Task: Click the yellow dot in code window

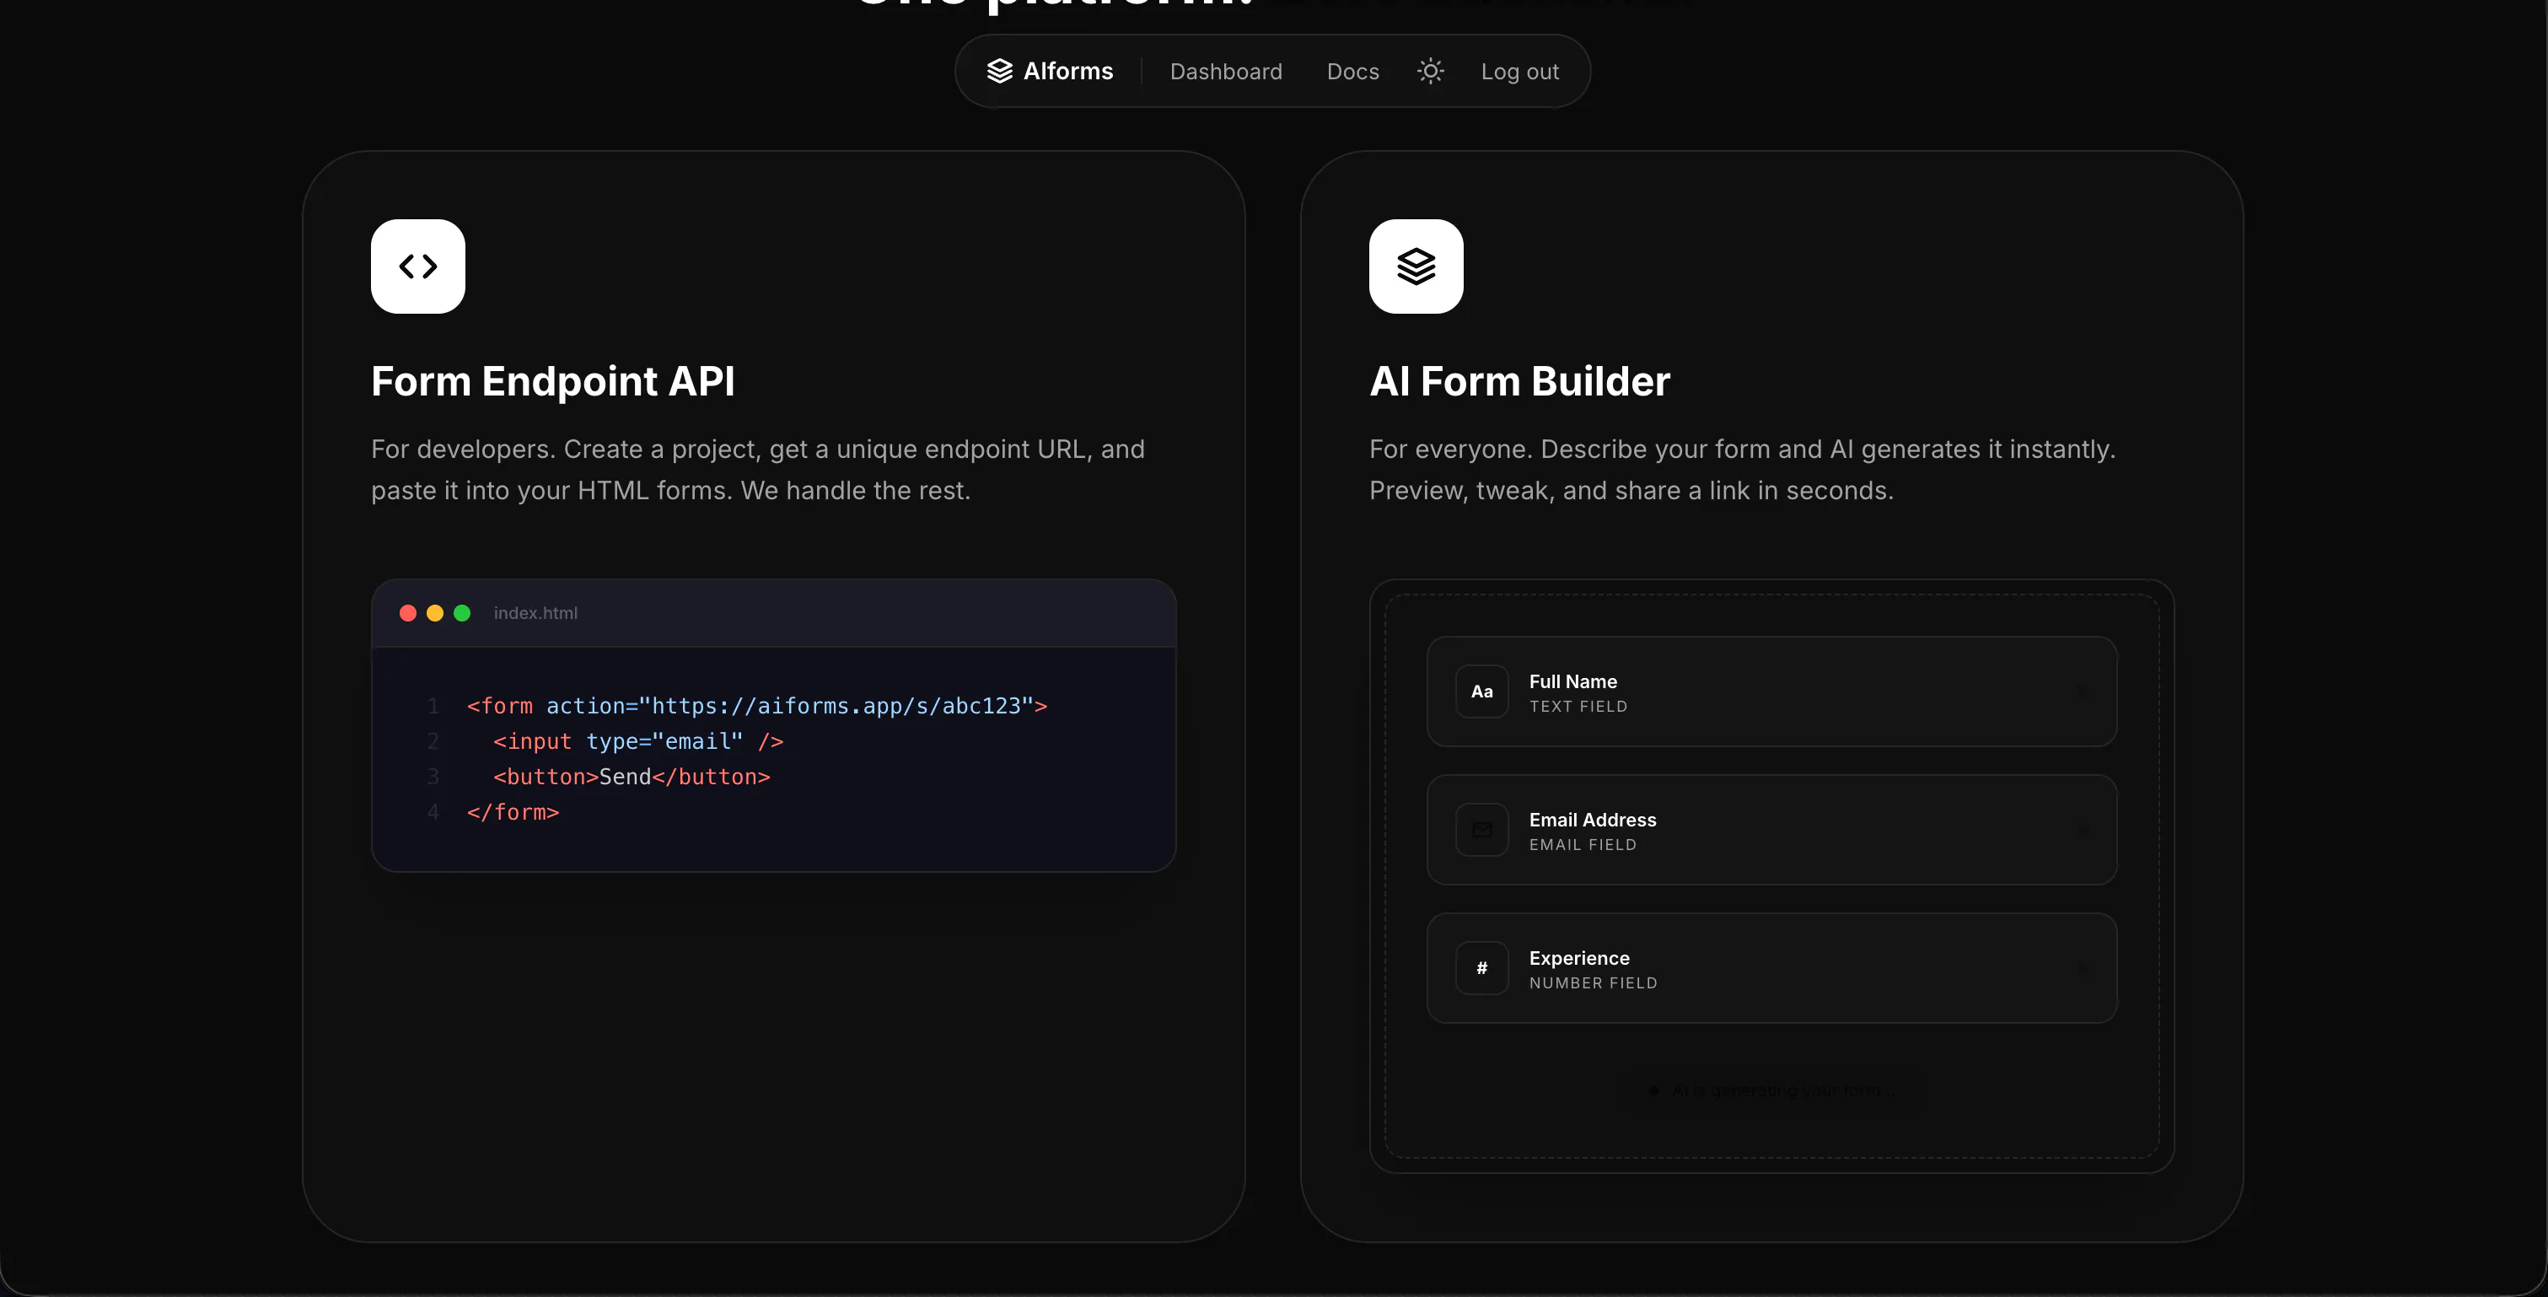Action: tap(434, 613)
